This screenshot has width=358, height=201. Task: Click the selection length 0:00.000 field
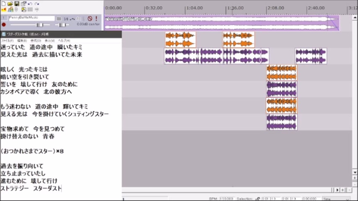coord(311,199)
